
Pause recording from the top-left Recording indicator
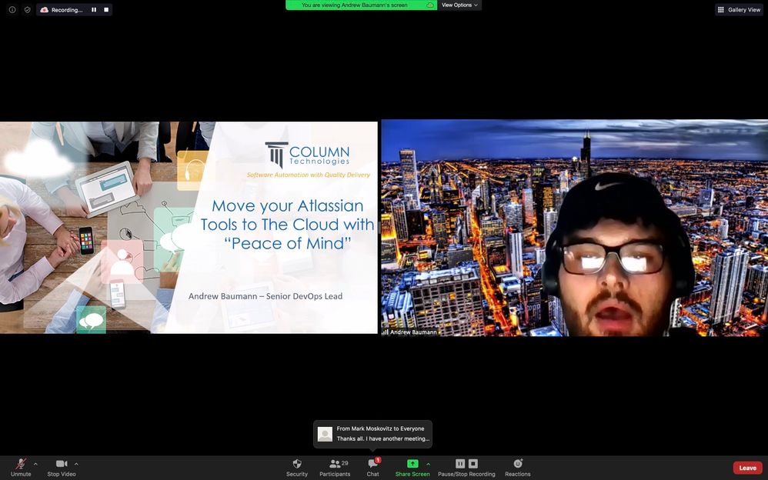click(x=94, y=10)
